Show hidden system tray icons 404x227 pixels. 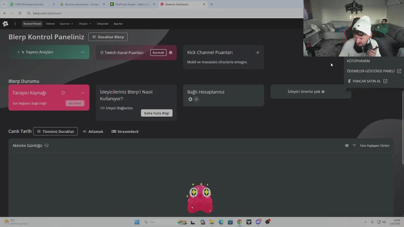[x=365, y=222]
